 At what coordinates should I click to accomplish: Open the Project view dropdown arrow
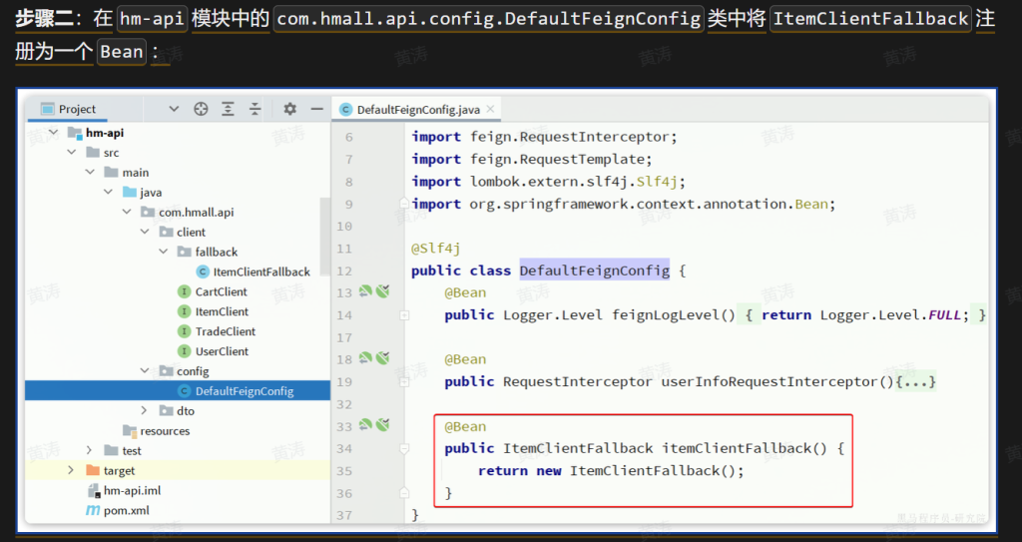[173, 109]
